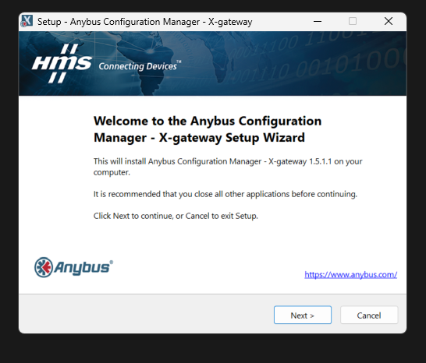
Task: Click the disabled maximize button
Action: pyautogui.click(x=353, y=21)
